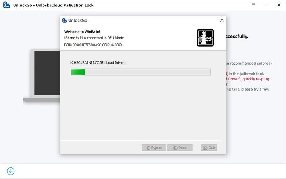
Task: Click the Bypass button
Action: [x=154, y=148]
